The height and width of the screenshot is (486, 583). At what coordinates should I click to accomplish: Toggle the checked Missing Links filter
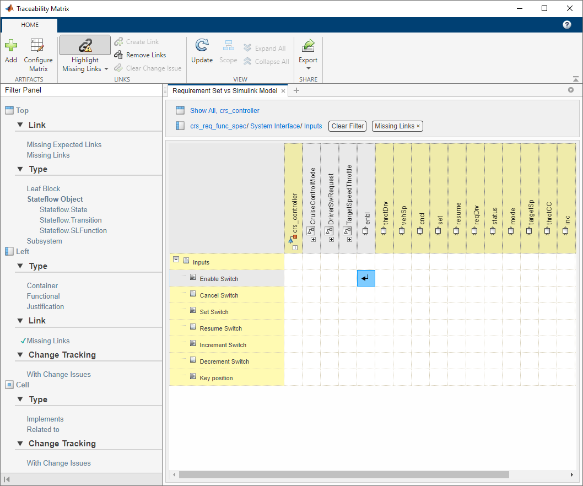pyautogui.click(x=48, y=341)
